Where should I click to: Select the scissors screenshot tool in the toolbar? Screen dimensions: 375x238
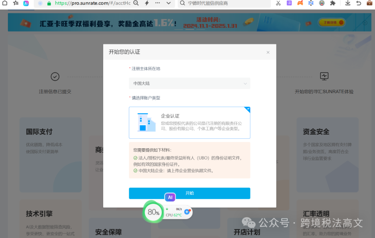278,3
